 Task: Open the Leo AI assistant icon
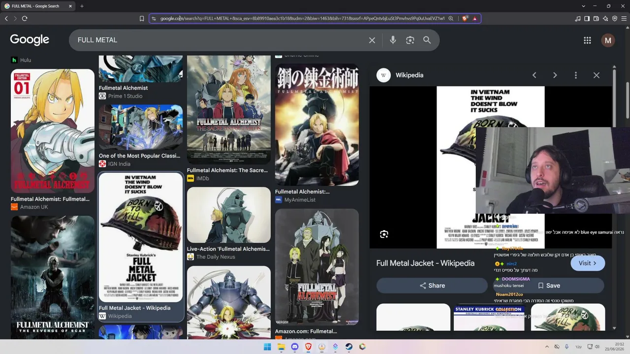click(x=605, y=19)
